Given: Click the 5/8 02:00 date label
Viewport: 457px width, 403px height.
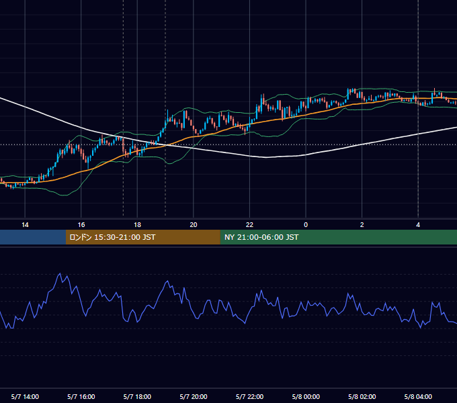Looking at the screenshot, I should coord(362,396).
